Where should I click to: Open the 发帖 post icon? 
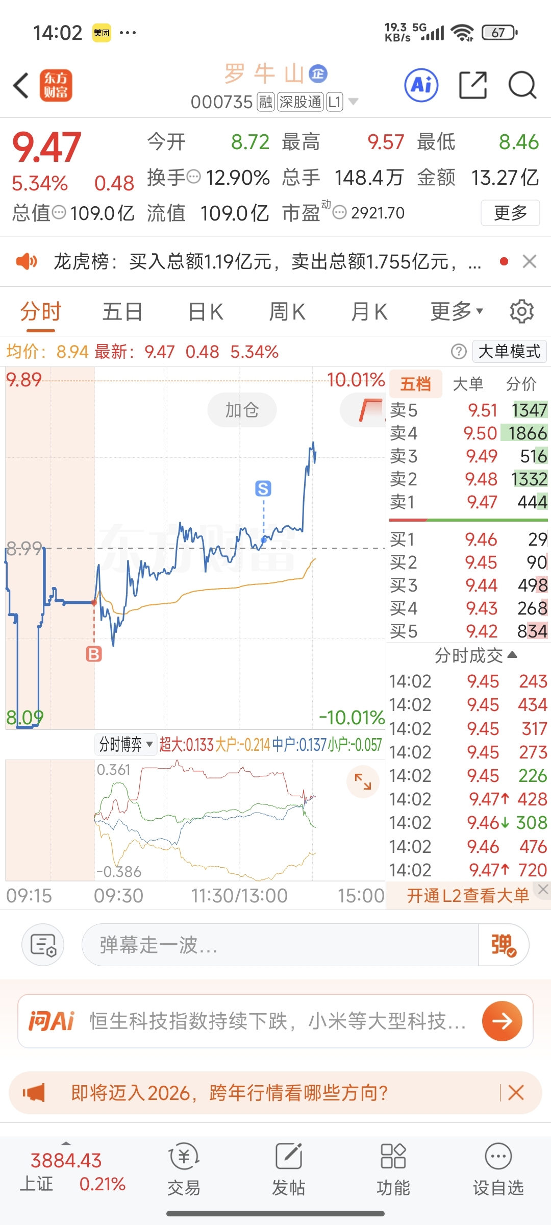289,1169
